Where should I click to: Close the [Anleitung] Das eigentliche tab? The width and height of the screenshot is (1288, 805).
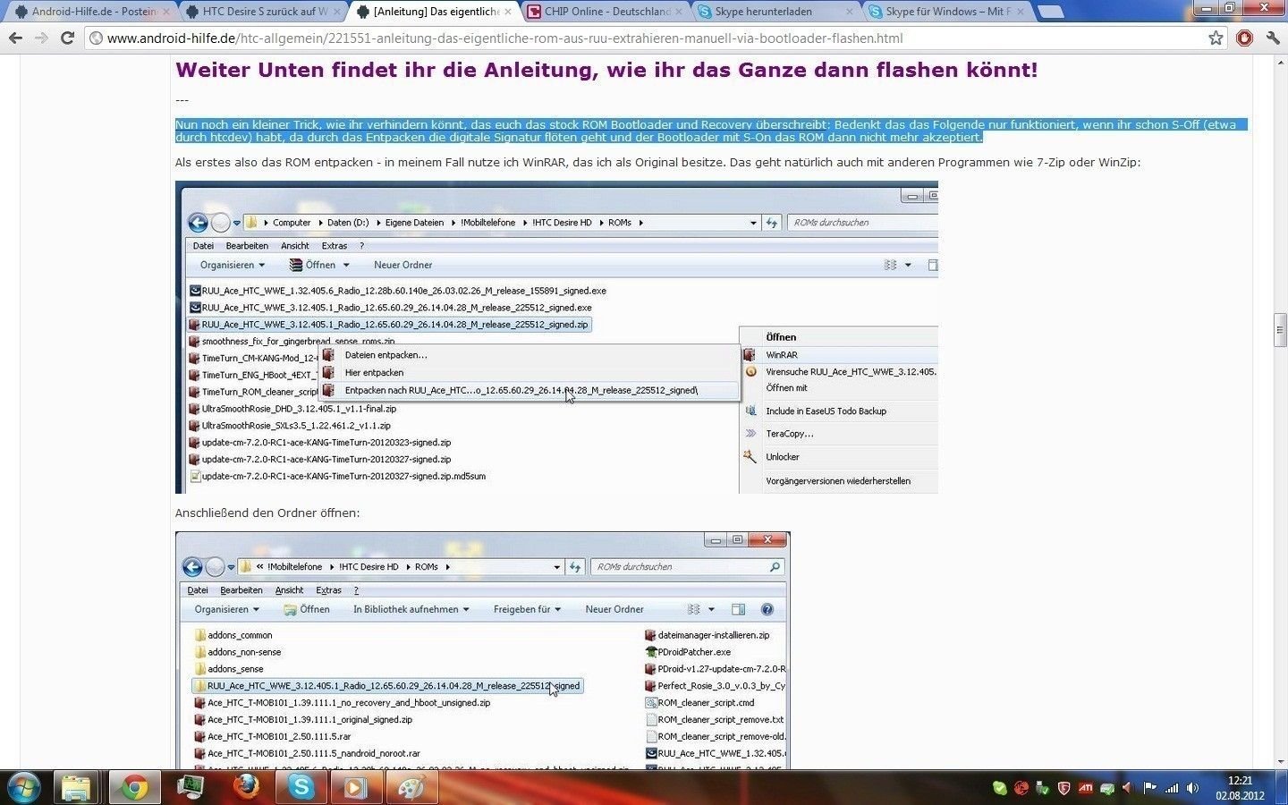508,12
